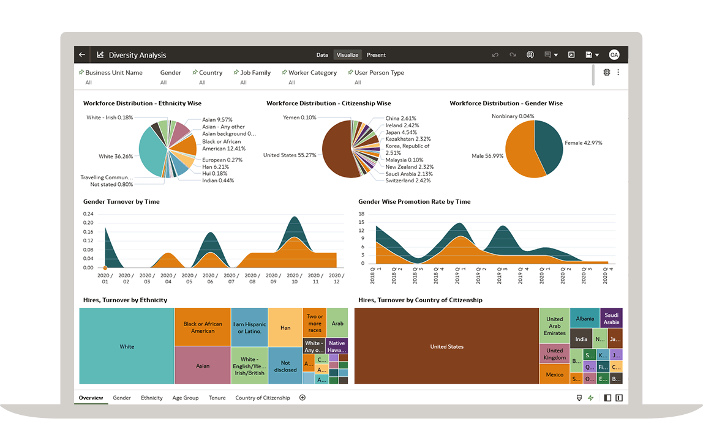
Task: Click the back arrow in header
Action: [x=82, y=55]
